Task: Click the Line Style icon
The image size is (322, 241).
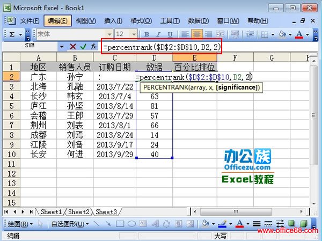Action: 257,224
